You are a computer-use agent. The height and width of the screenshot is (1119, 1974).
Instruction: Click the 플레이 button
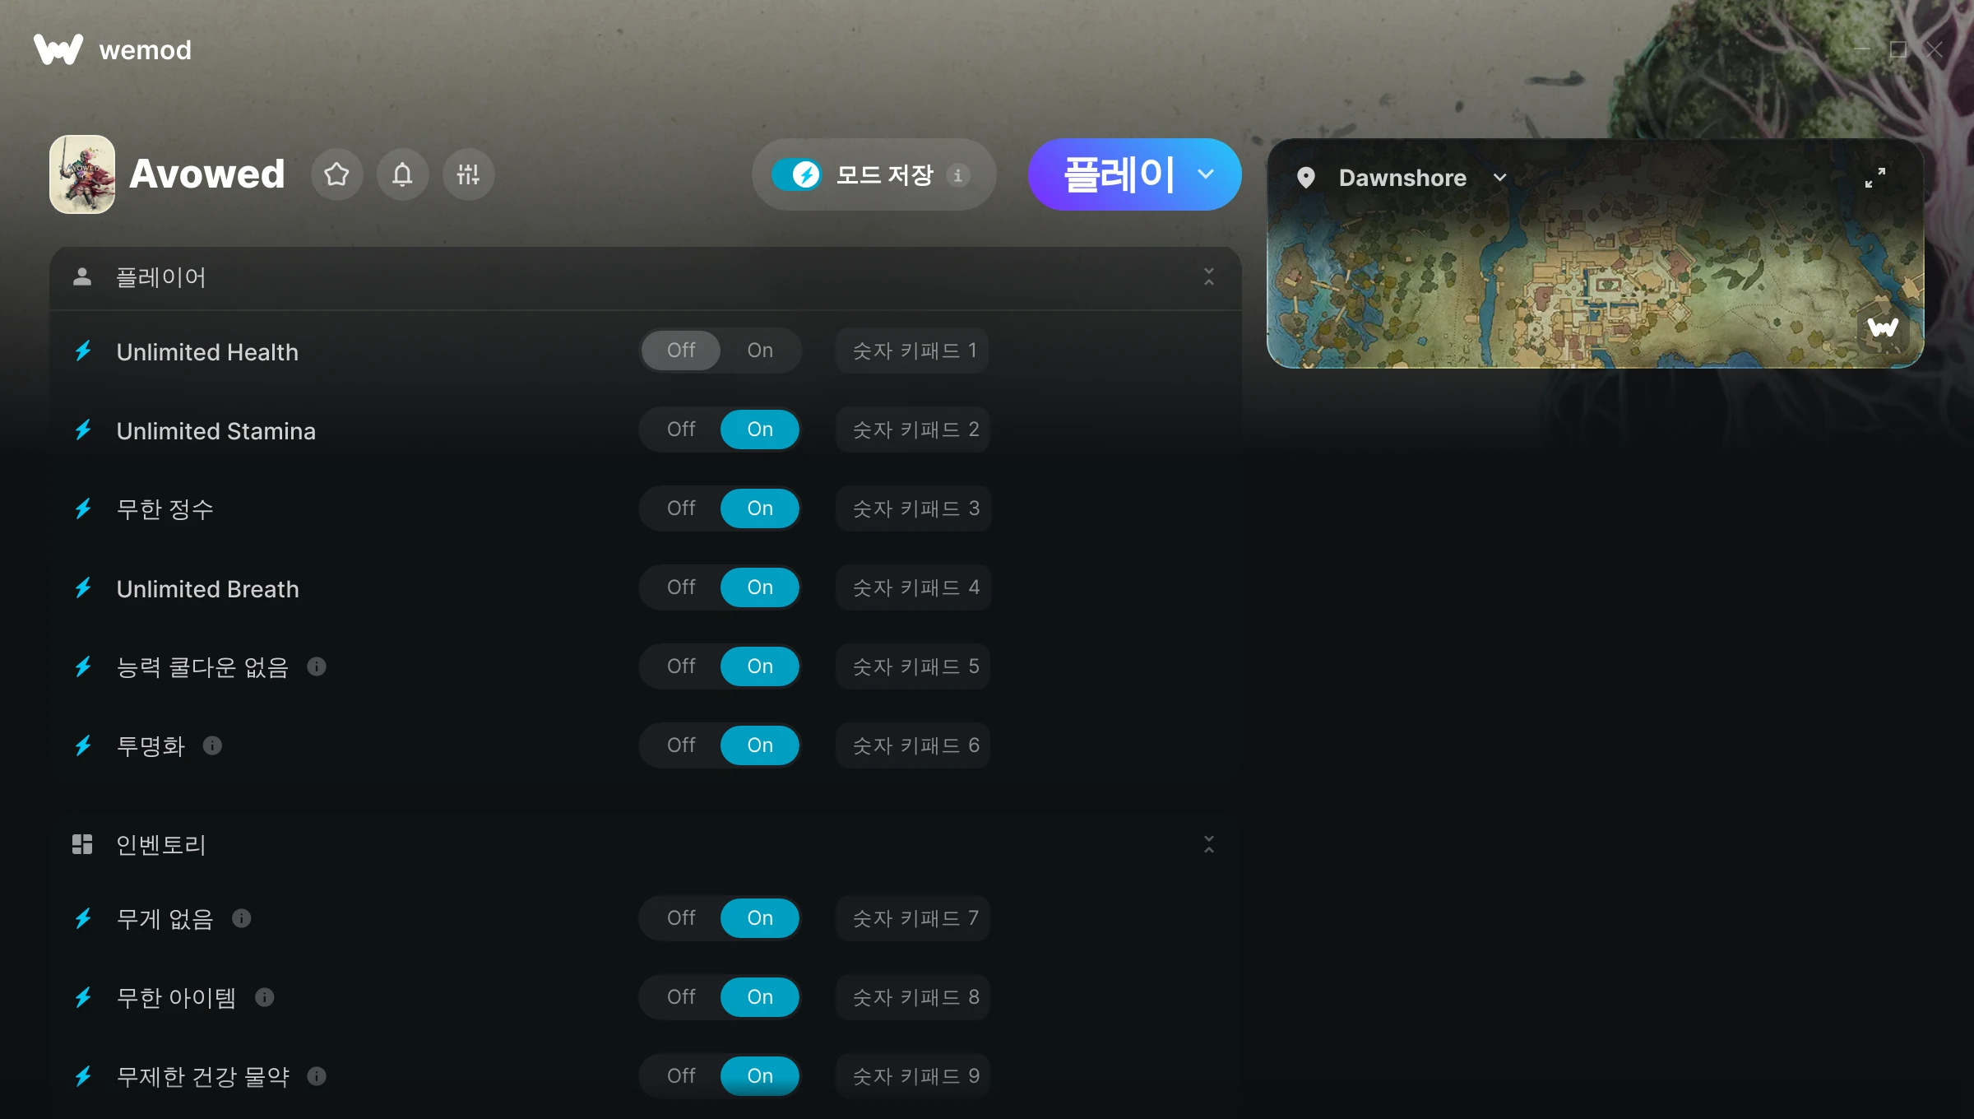point(1119,174)
